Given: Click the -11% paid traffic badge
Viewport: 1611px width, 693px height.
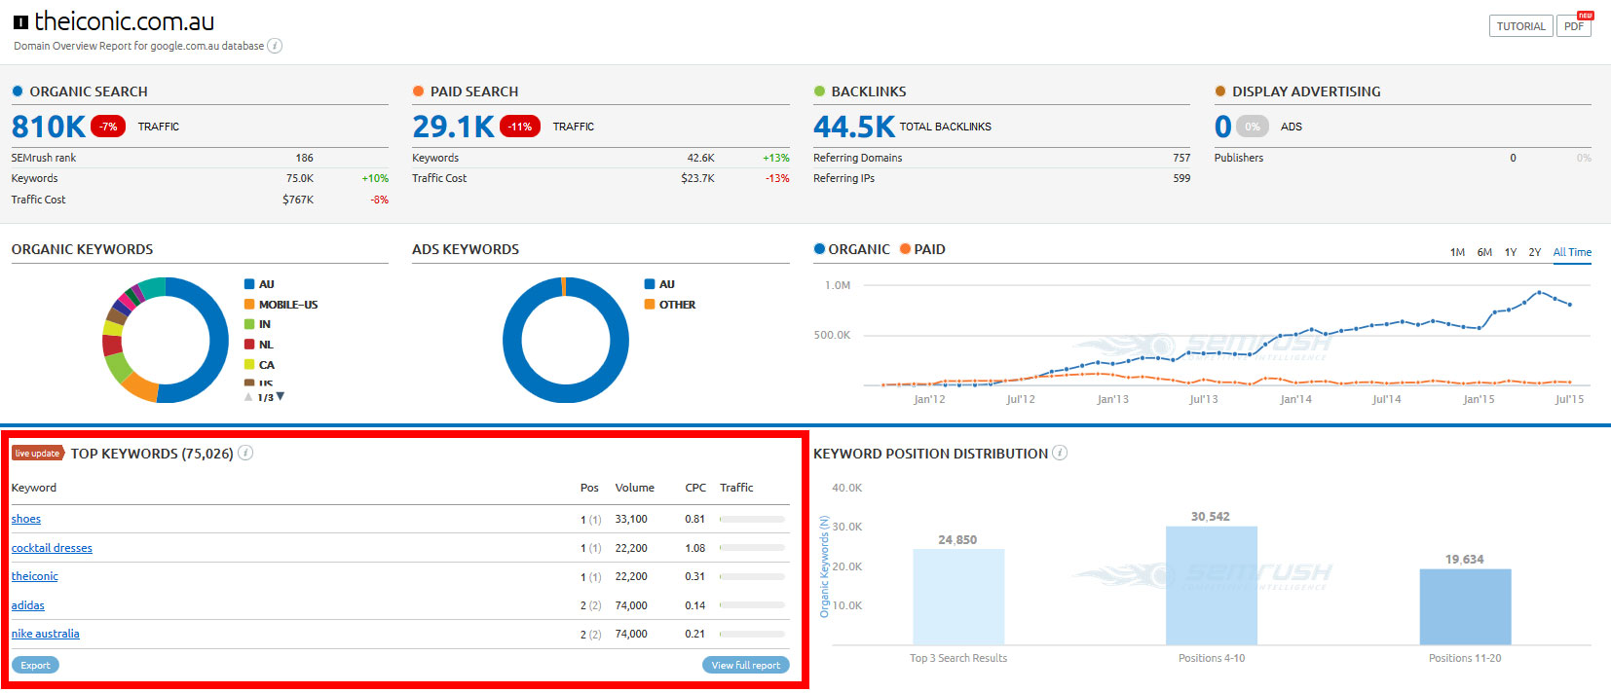Looking at the screenshot, I should pyautogui.click(x=520, y=127).
